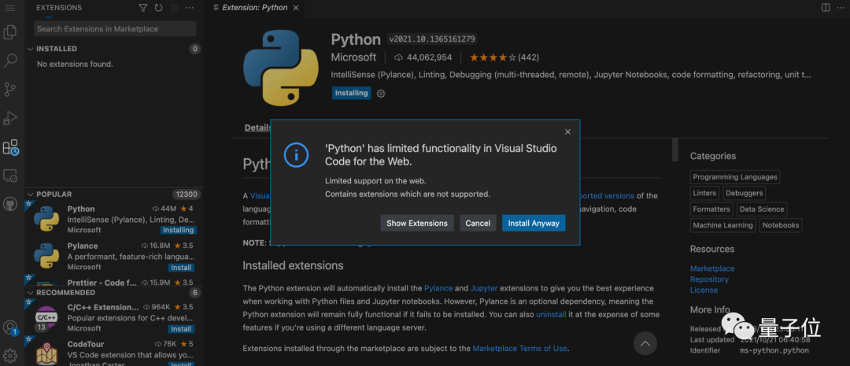
Task: Click the Search Extensions in Marketplace field
Action: point(115,29)
